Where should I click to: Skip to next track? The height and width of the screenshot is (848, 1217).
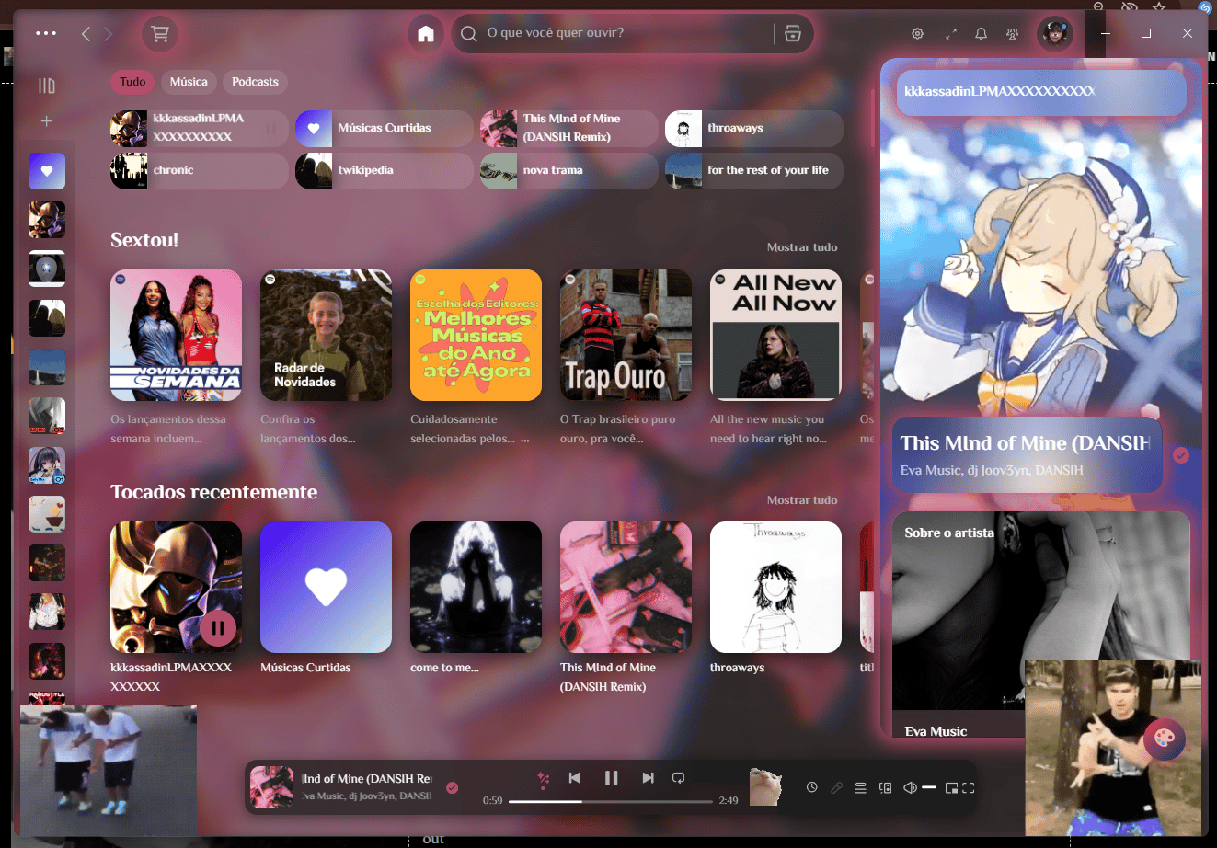648,778
